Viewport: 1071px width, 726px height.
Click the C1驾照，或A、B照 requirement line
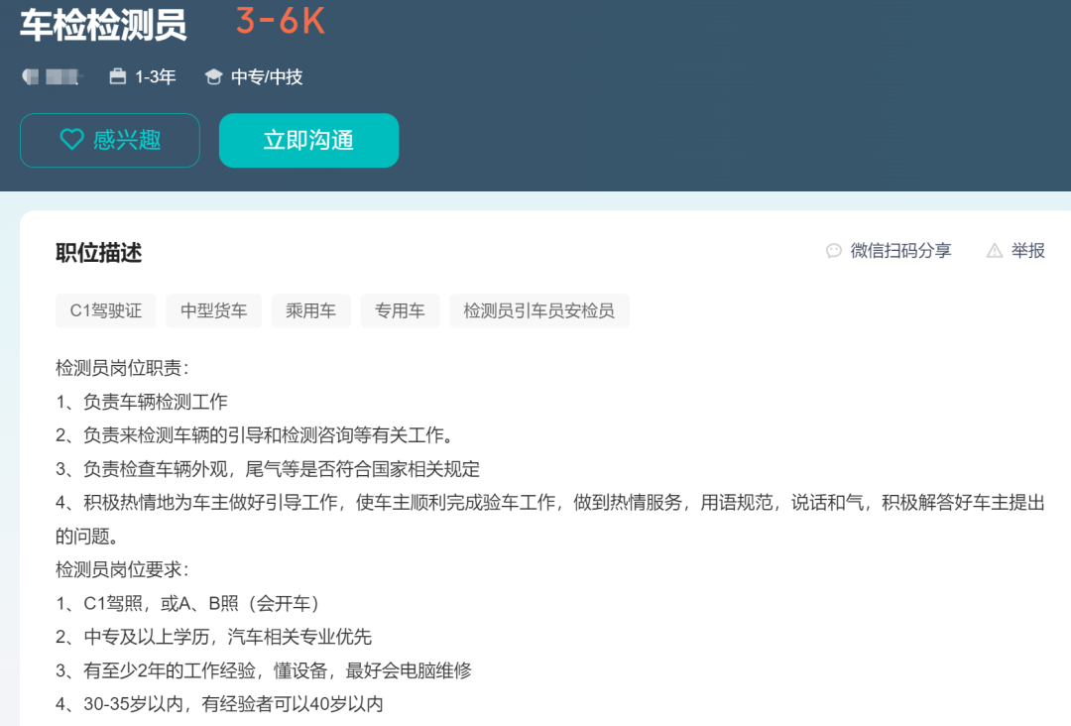tap(188, 603)
